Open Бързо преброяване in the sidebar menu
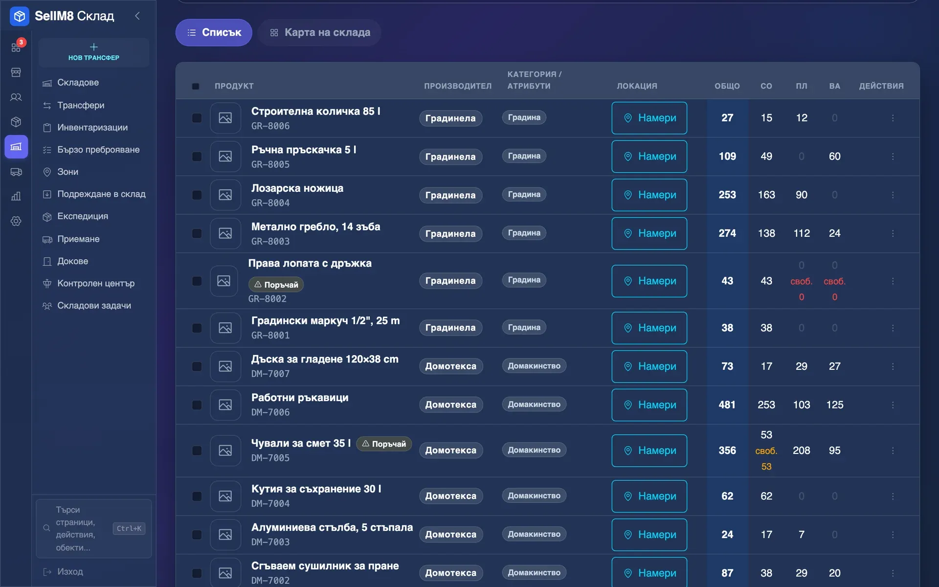The image size is (939, 587). click(94, 150)
